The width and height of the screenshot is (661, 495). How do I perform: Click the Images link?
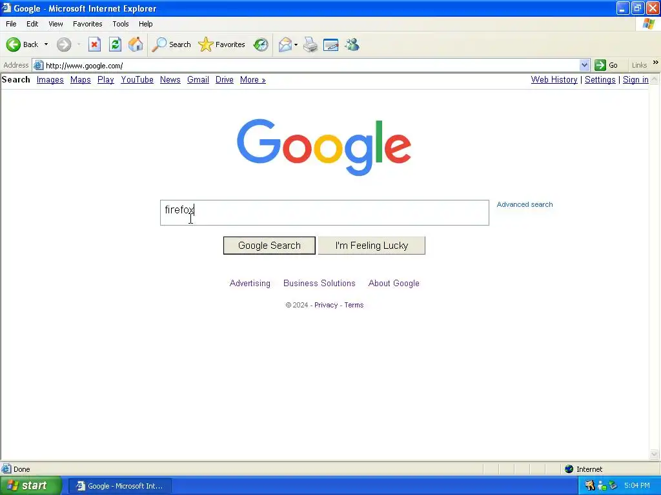click(50, 80)
